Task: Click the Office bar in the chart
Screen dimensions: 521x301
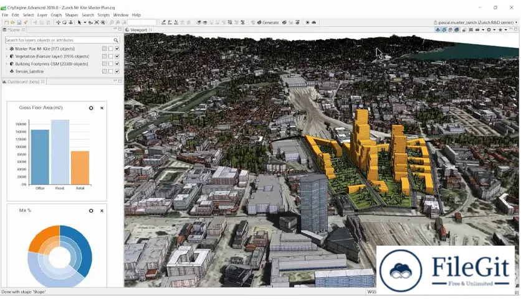Action: [x=40, y=157]
